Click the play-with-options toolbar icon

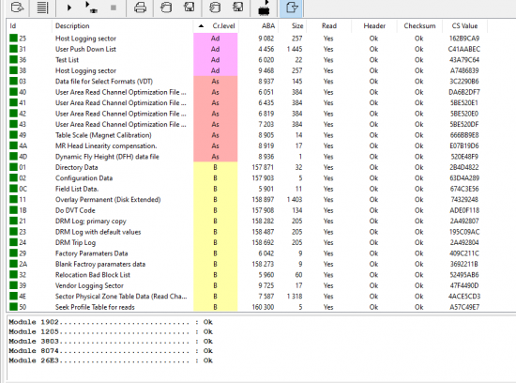coord(91,8)
